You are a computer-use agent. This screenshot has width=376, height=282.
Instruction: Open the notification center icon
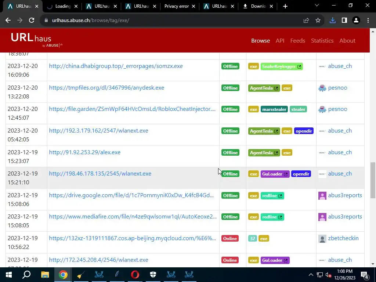[x=364, y=275]
